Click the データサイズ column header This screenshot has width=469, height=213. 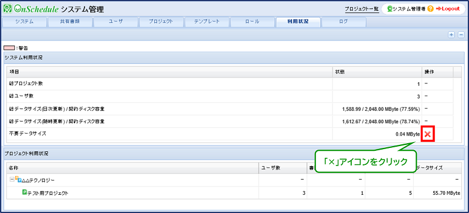pos(437,168)
